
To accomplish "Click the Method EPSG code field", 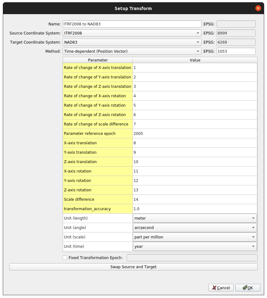I will pos(236,51).
